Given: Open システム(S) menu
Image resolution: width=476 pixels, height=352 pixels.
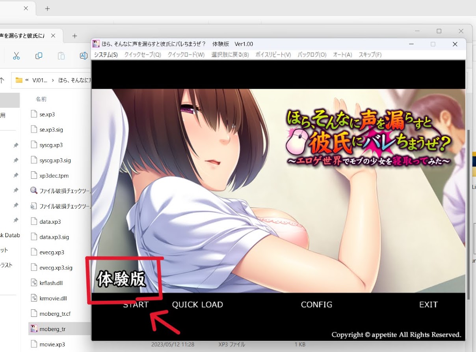Looking at the screenshot, I should pos(106,55).
